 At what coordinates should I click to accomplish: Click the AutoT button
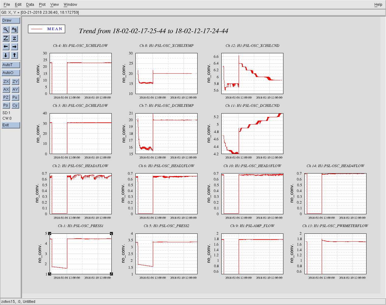pos(11,65)
